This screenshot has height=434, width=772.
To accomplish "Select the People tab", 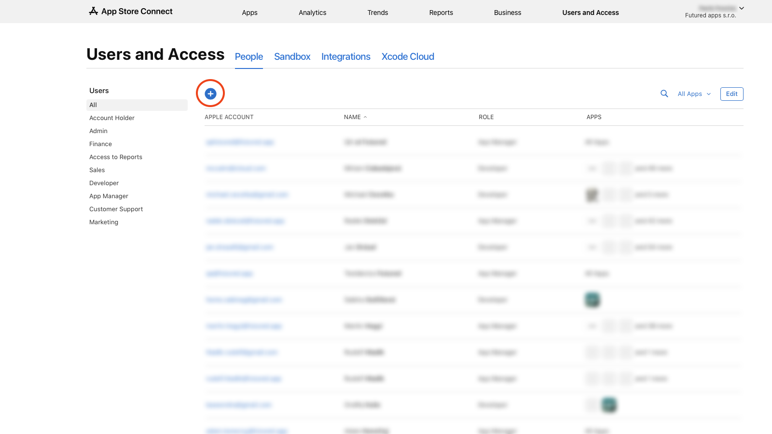I will 248,56.
